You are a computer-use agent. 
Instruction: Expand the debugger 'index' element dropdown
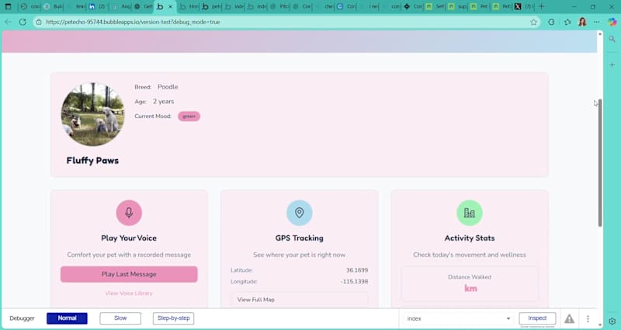point(458,318)
